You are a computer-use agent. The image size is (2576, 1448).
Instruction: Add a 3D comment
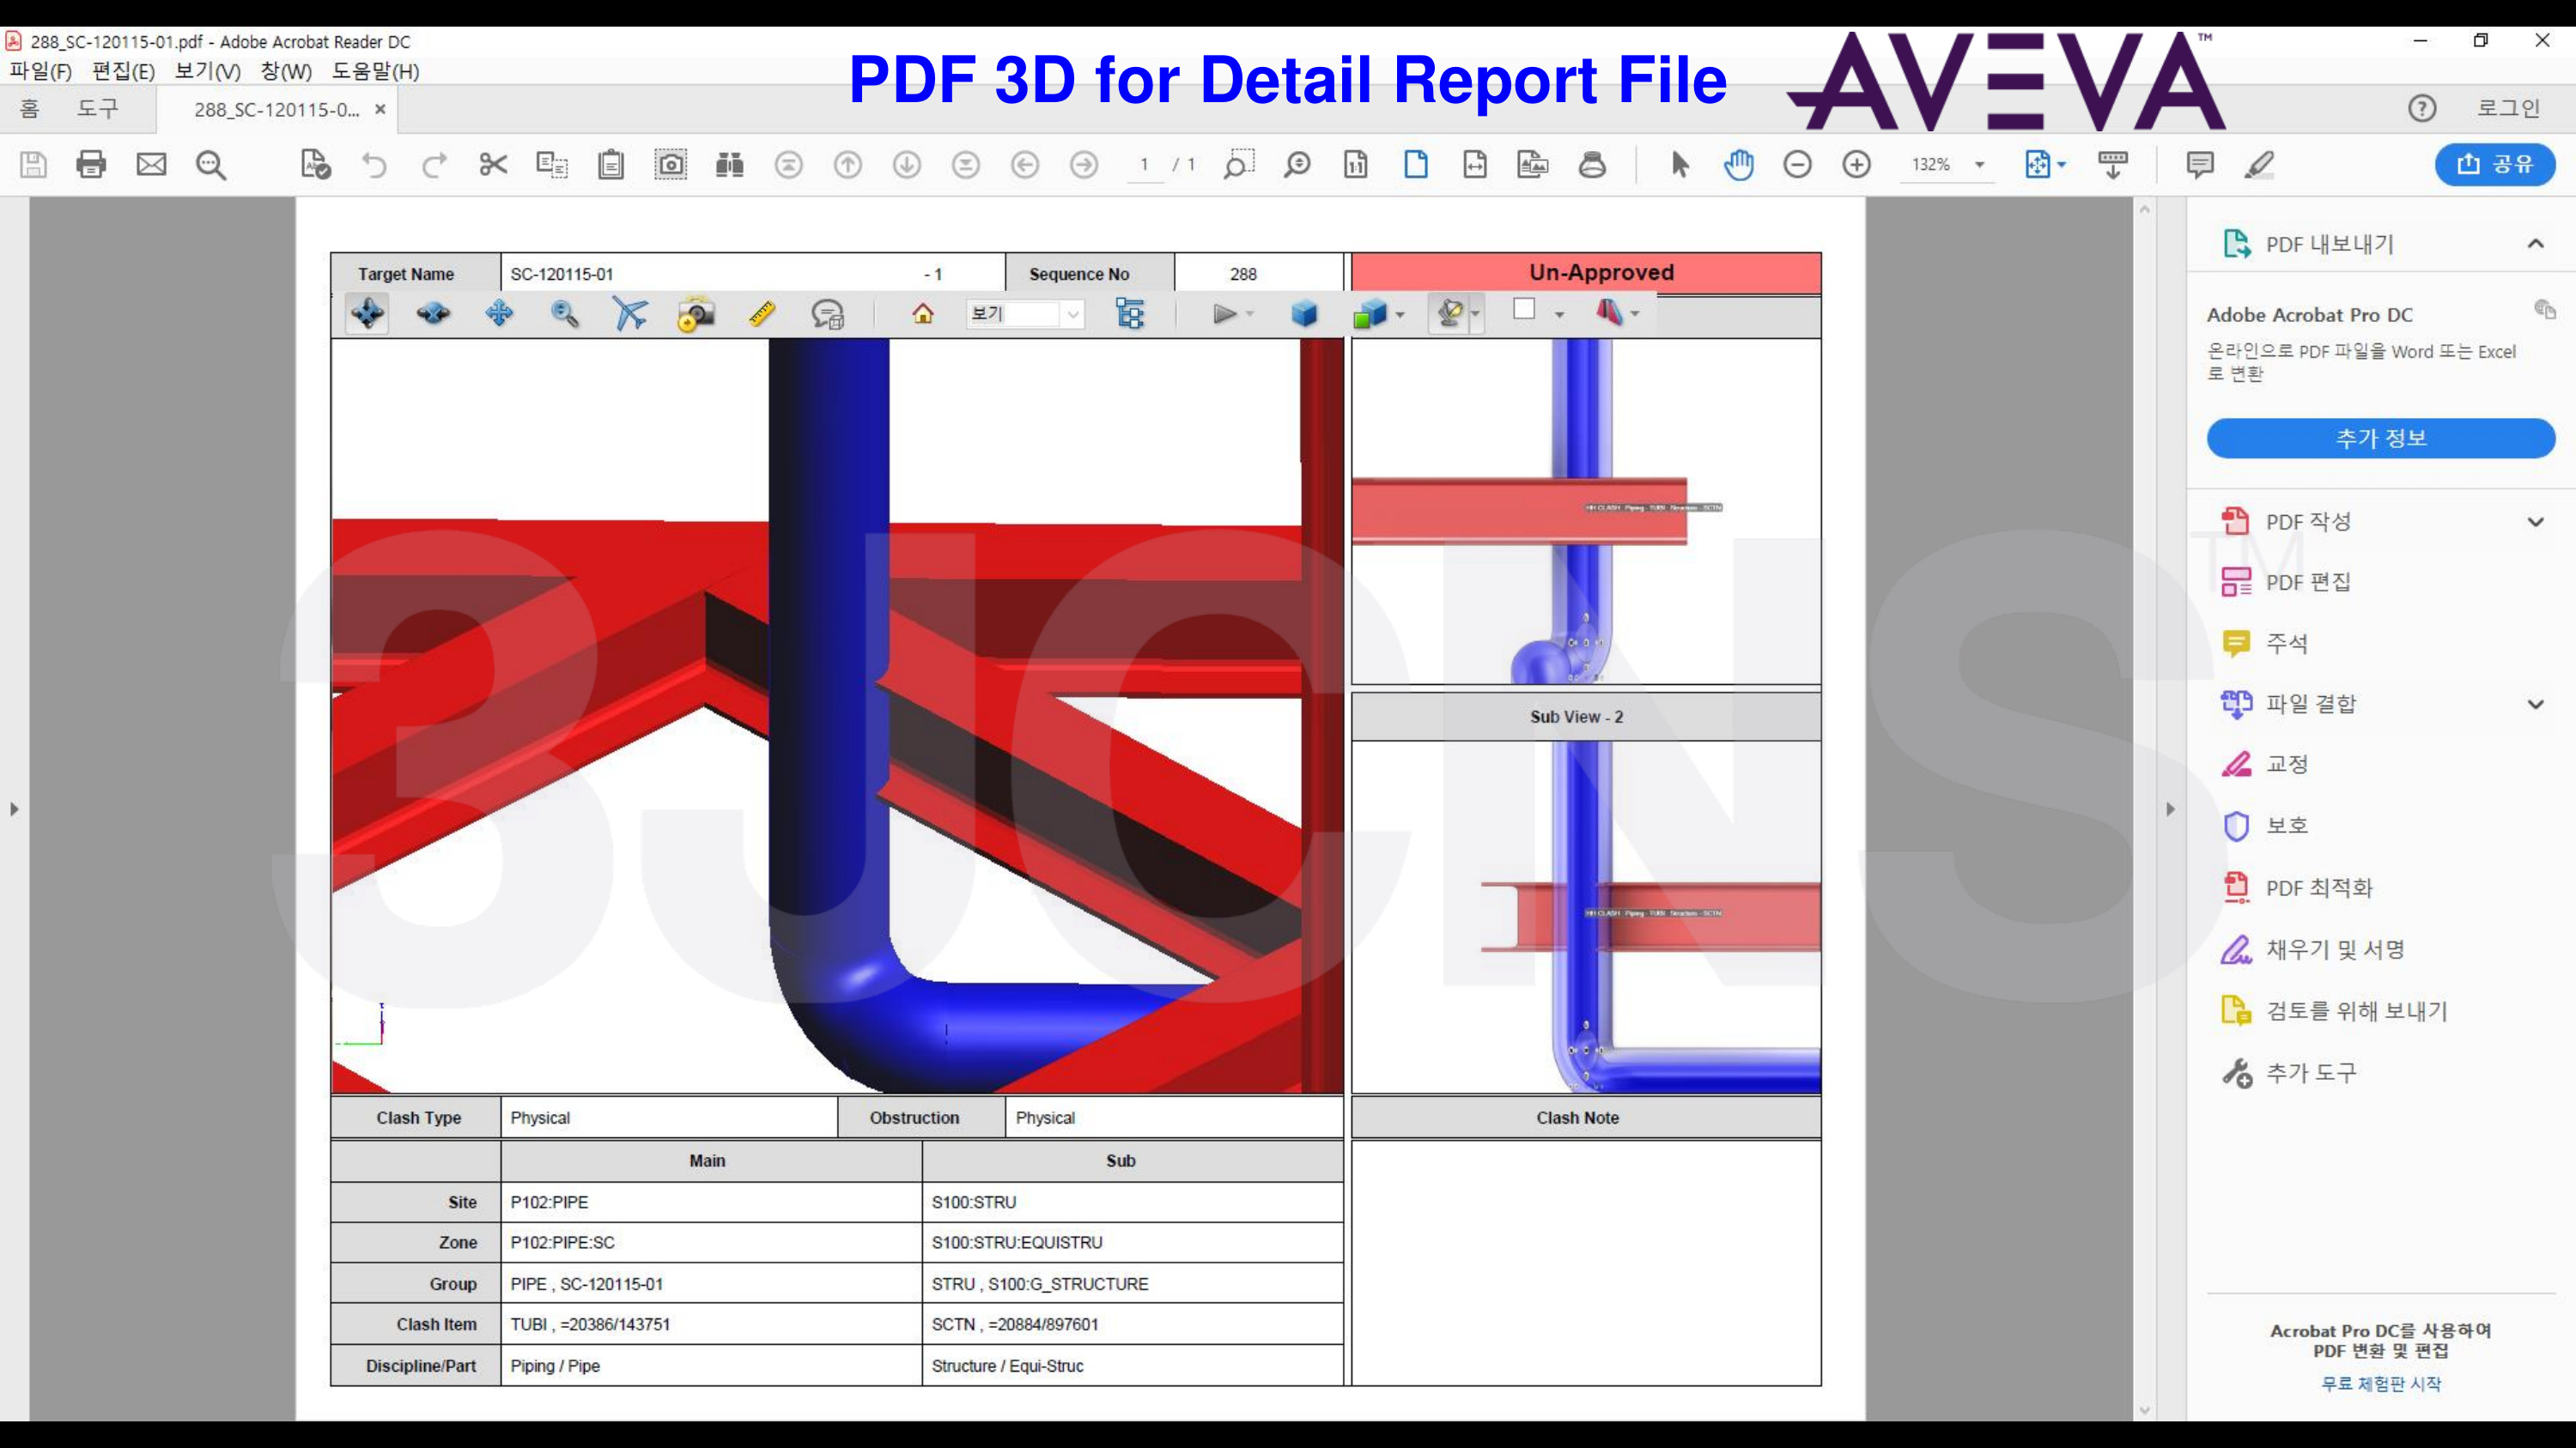coord(828,314)
